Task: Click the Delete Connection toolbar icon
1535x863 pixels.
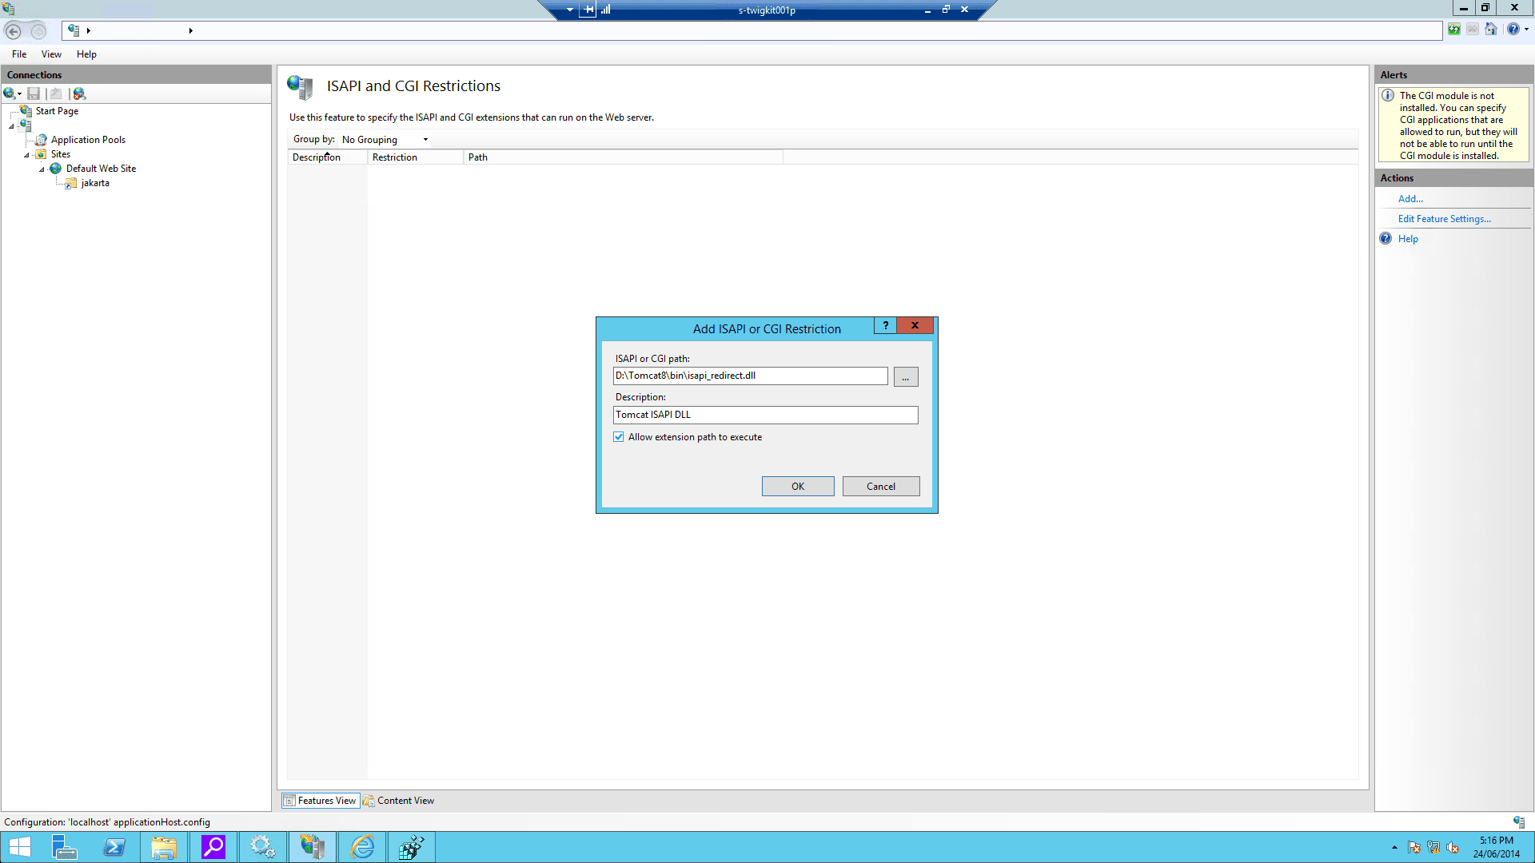Action: click(79, 93)
